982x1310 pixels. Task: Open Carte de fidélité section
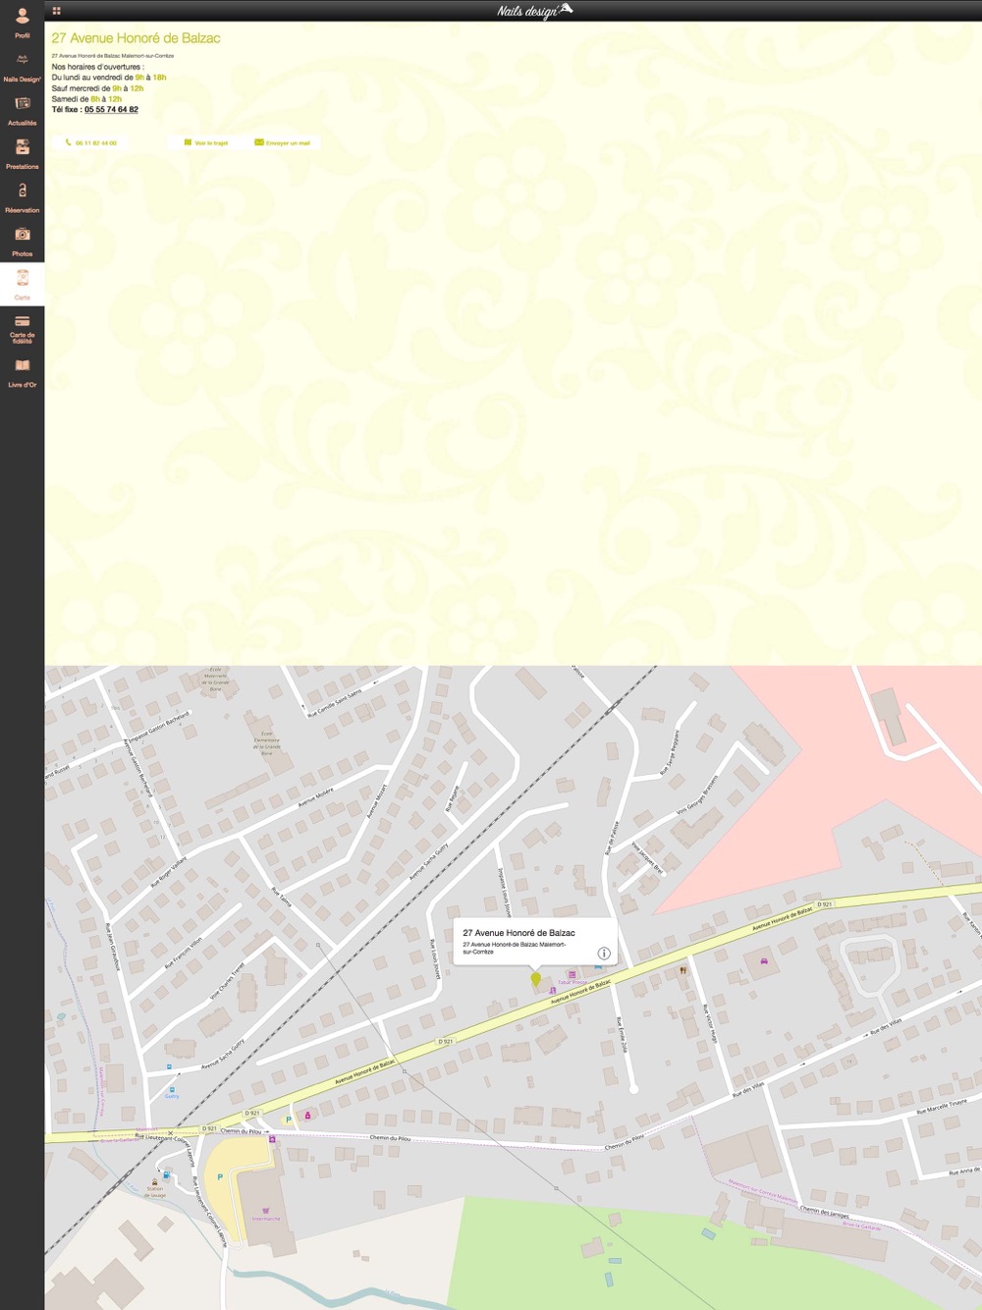[22, 329]
